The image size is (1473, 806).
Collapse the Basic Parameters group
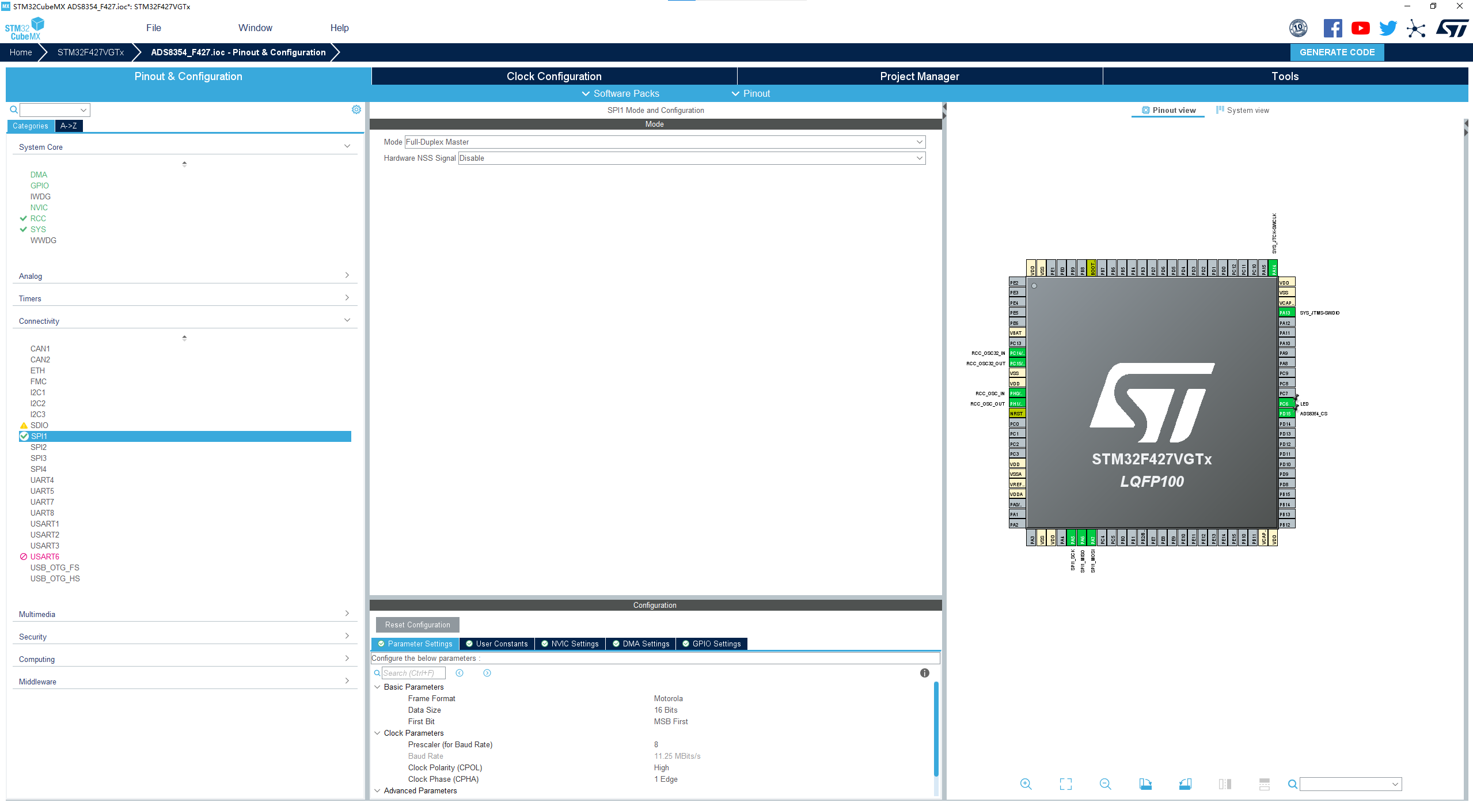pos(377,687)
